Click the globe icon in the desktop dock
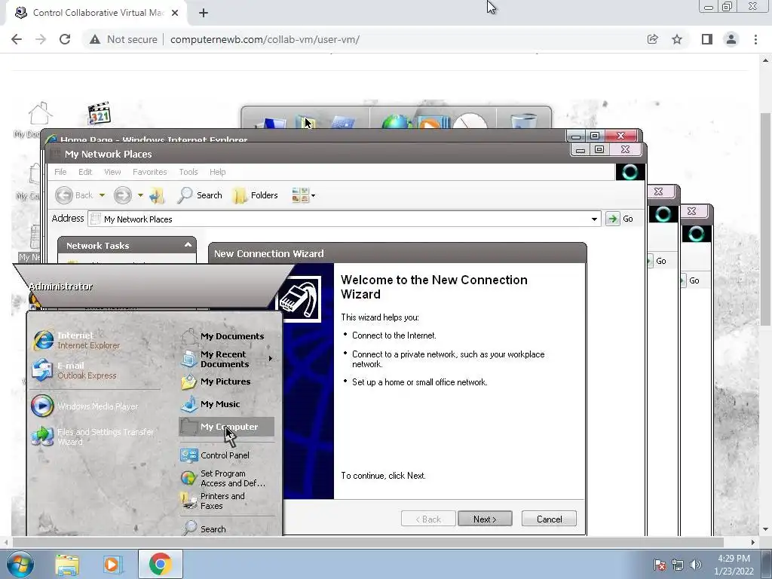This screenshot has width=772, height=579. click(x=397, y=121)
